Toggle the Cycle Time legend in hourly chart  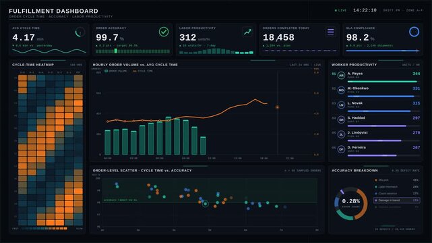[x=143, y=71]
